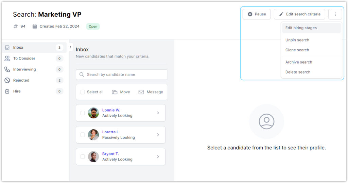Pause the Marketing VP search
Screen dimensions: 348x183
(257, 14)
